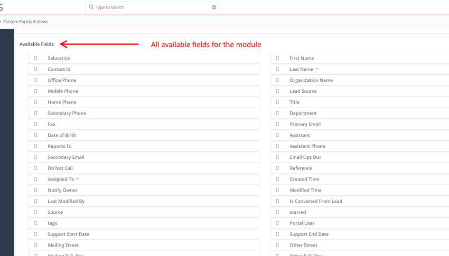
Task: Grab the drag handle for Created Time
Action: (277, 179)
